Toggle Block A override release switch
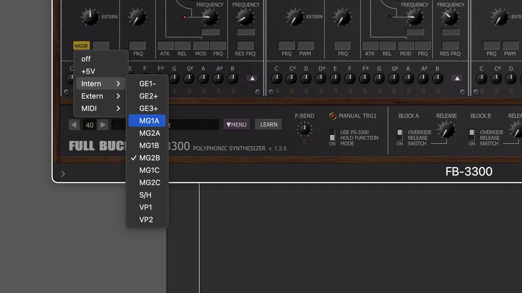Image resolution: width=522 pixels, height=293 pixels. 400,135
